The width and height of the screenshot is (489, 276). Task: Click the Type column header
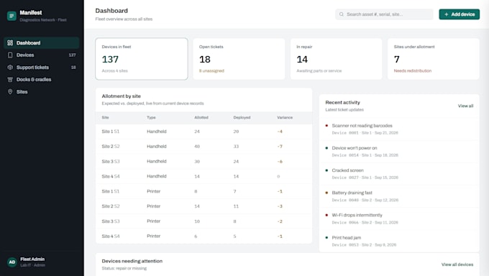tap(151, 118)
